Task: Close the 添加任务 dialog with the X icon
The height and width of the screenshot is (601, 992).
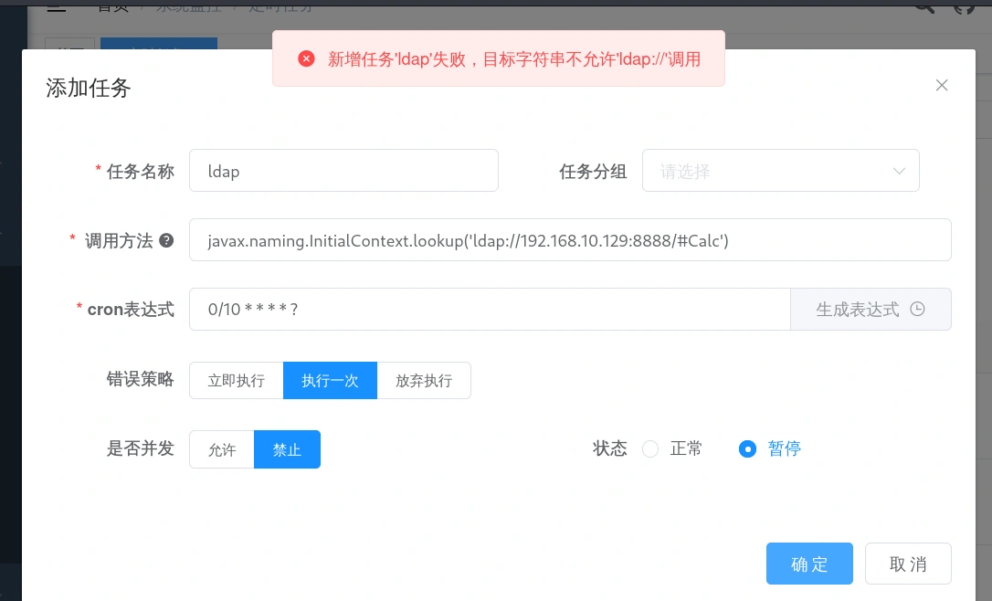Action: (942, 86)
